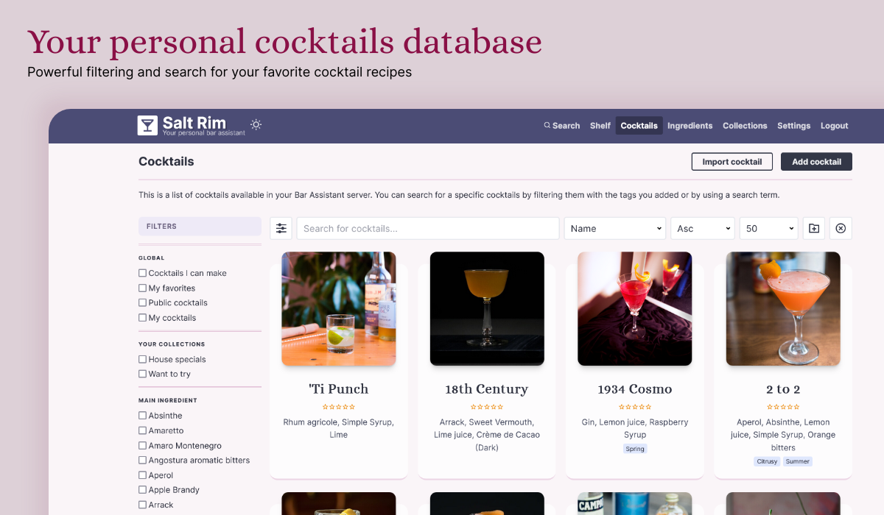Screen dimensions: 884x515
Task: Click the 18th Century photo thumbnail
Action: [487, 309]
